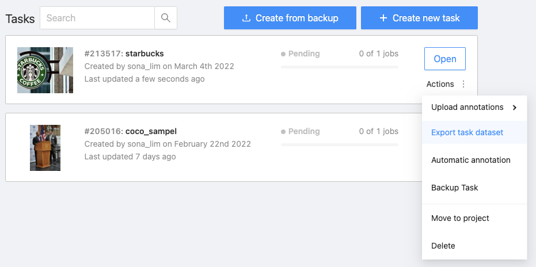Click the Tasks page heading
Viewport: 536px width, 267px height.
coord(20,19)
